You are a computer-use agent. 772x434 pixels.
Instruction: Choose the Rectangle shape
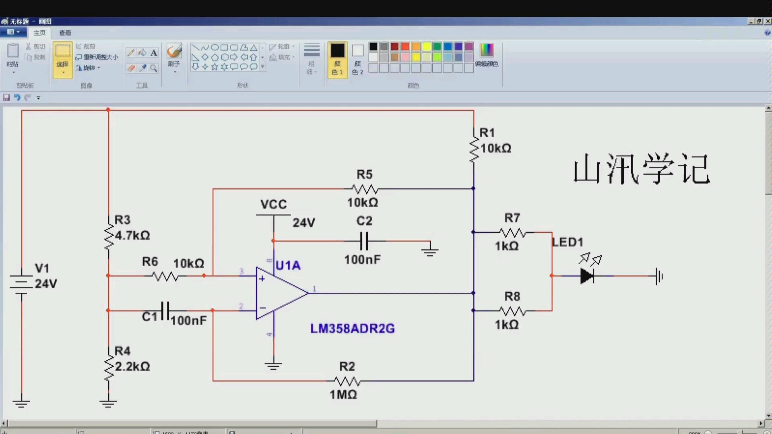click(x=224, y=48)
